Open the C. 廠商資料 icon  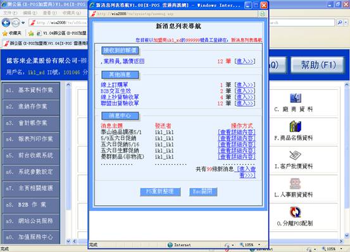pos(296,98)
